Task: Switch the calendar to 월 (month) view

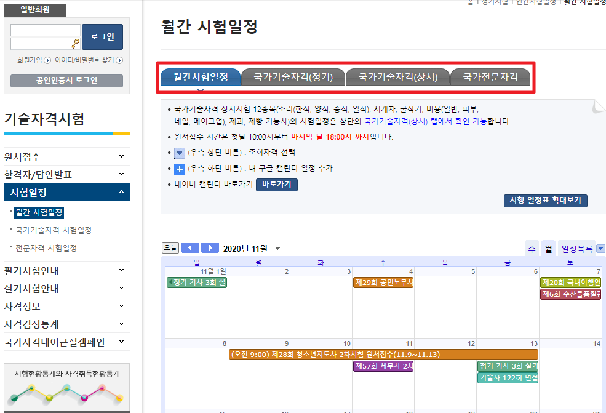Action: [548, 247]
